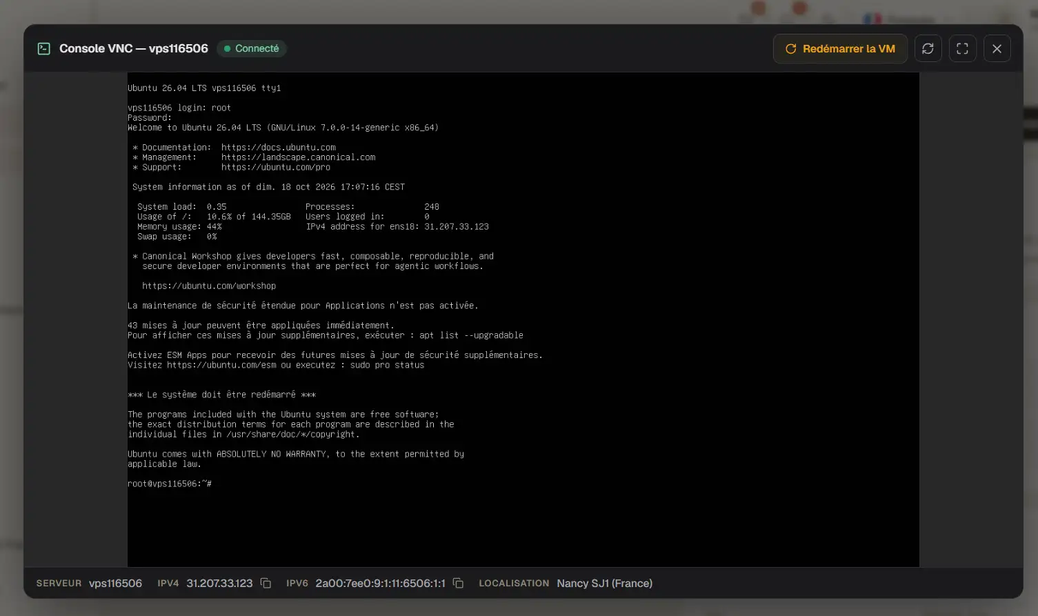Click the https://landscape.canonical.com terminal line
Viewport: 1038px width, 616px height.
tap(298, 157)
